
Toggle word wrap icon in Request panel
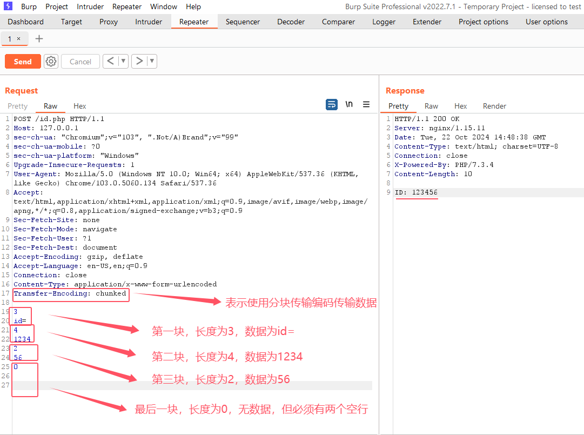[x=332, y=105]
